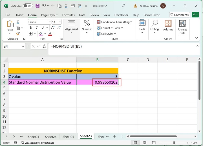The height and width of the screenshot is (146, 203).
Task: Open the Power Pivot tab
Action: (x=152, y=15)
